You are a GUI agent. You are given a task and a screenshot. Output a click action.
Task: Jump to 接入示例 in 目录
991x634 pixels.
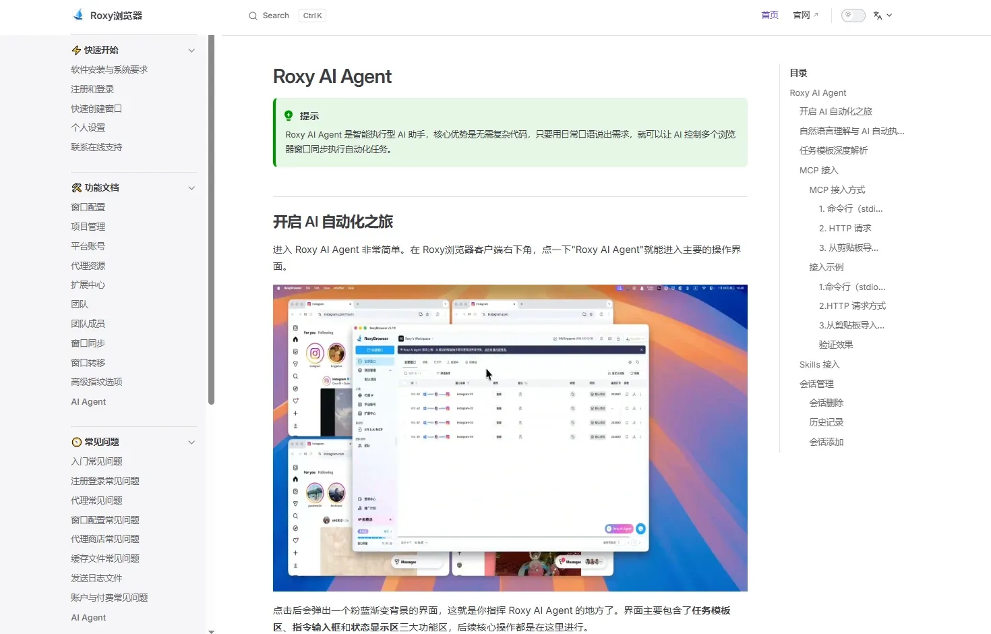coord(827,267)
